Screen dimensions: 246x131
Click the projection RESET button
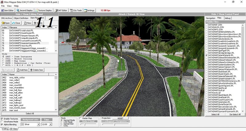[120, 118]
